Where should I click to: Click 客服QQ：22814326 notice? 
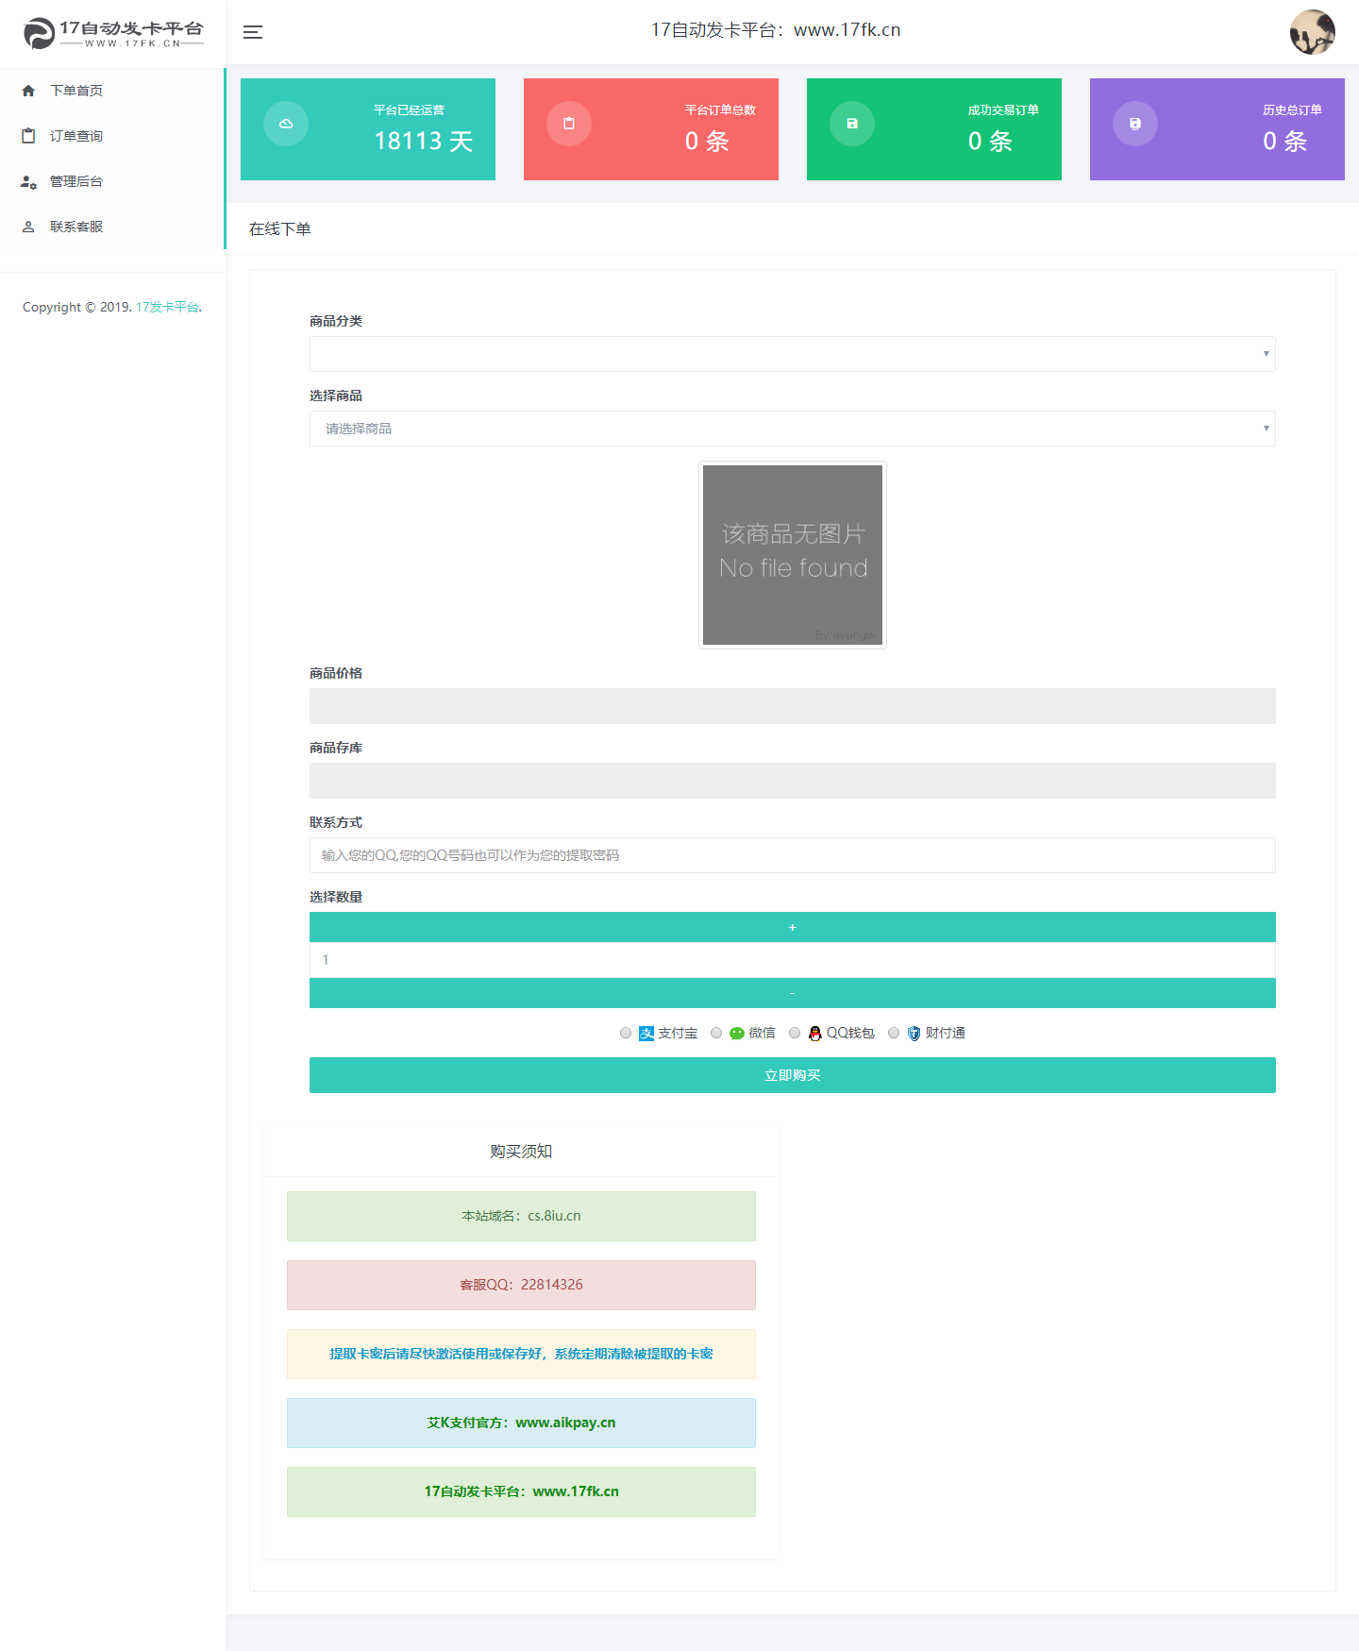[x=521, y=1285]
